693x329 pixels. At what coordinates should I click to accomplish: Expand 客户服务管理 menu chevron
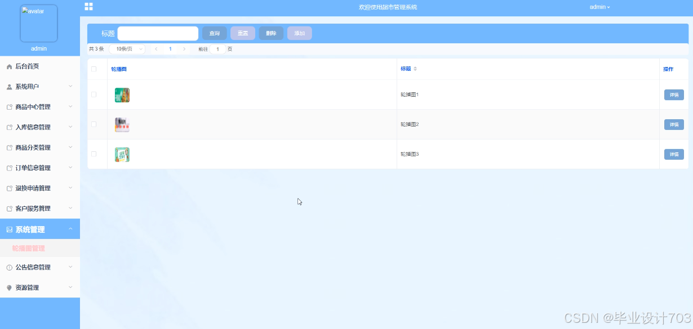(70, 208)
